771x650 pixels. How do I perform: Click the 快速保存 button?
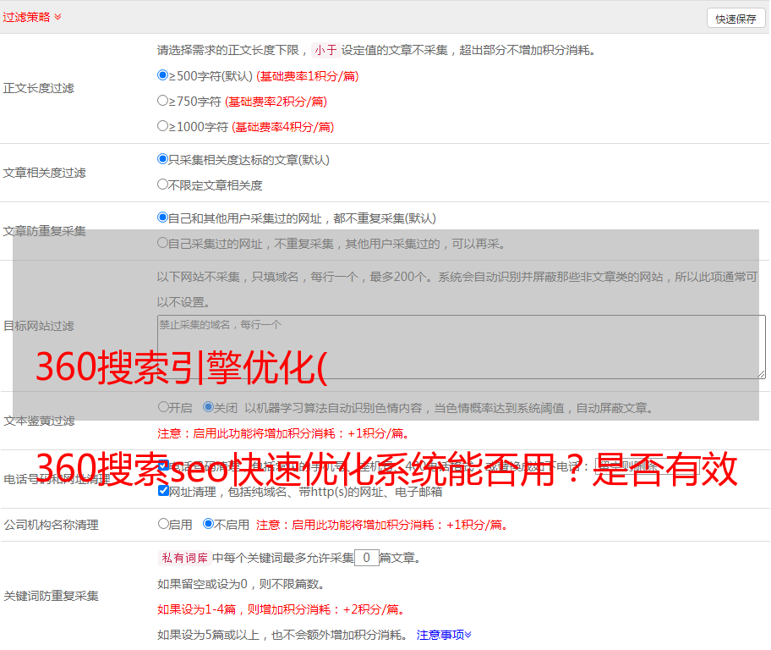pos(735,19)
